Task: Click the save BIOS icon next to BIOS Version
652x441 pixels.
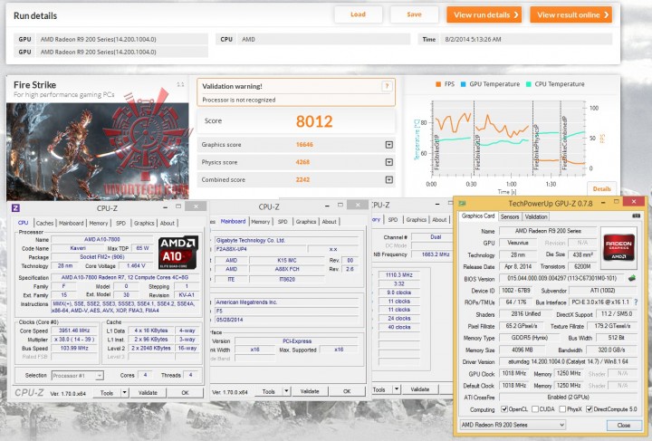Action: coord(632,278)
